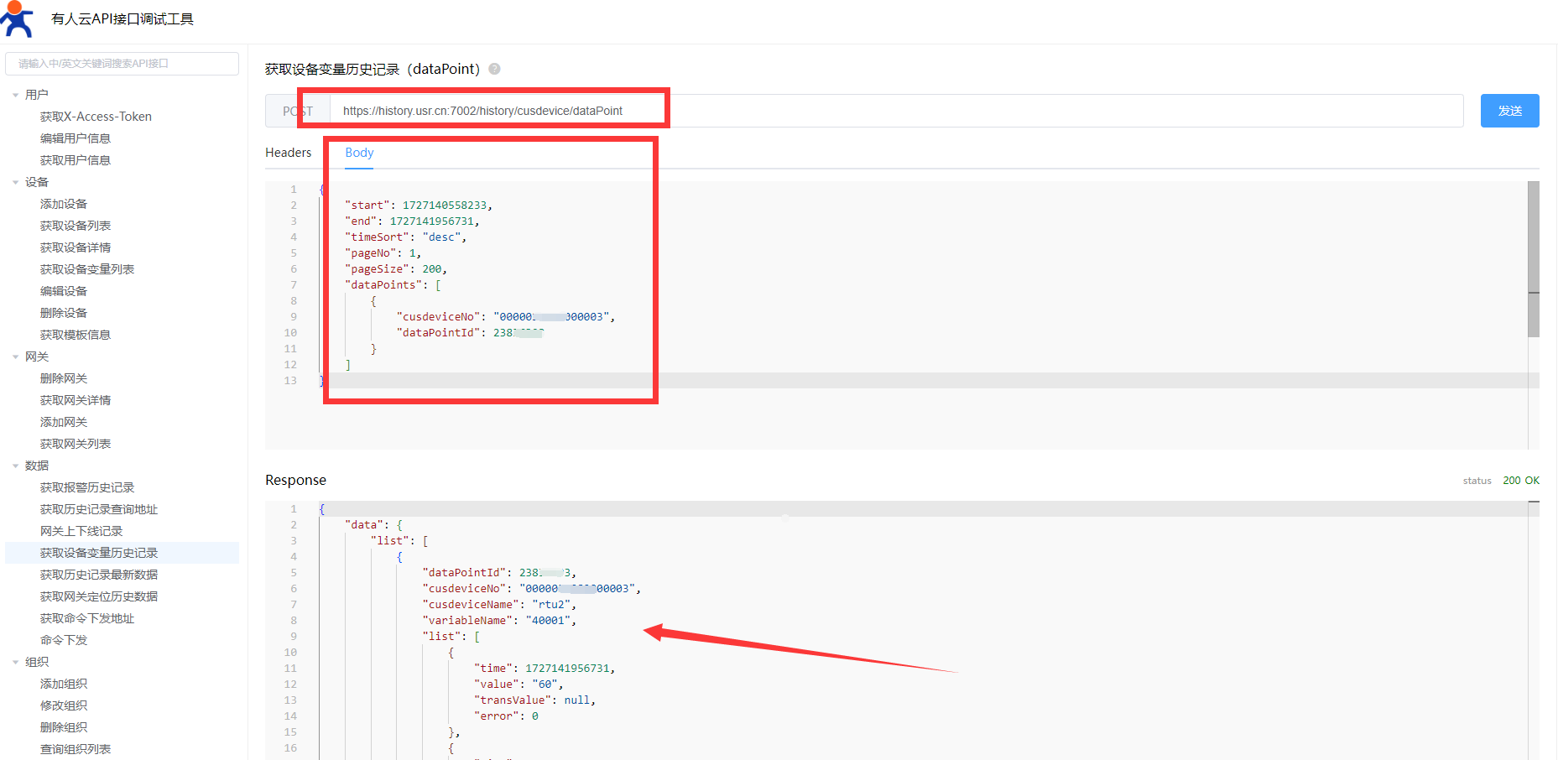The height and width of the screenshot is (760, 1558).
Task: Select 查询组织列表 in the sidebar
Action: (76, 749)
